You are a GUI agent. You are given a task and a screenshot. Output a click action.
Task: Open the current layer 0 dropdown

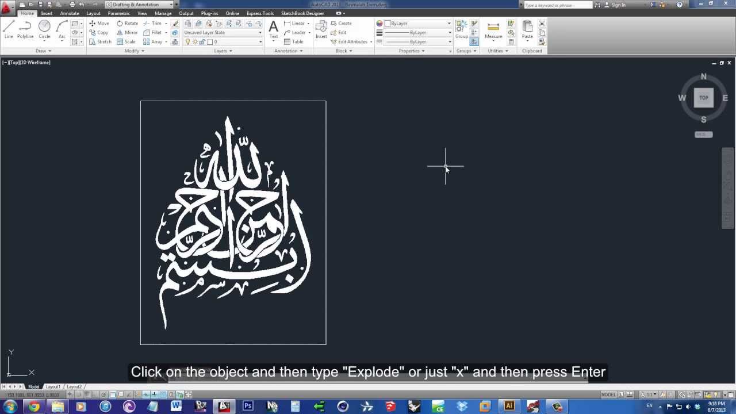[223, 42]
